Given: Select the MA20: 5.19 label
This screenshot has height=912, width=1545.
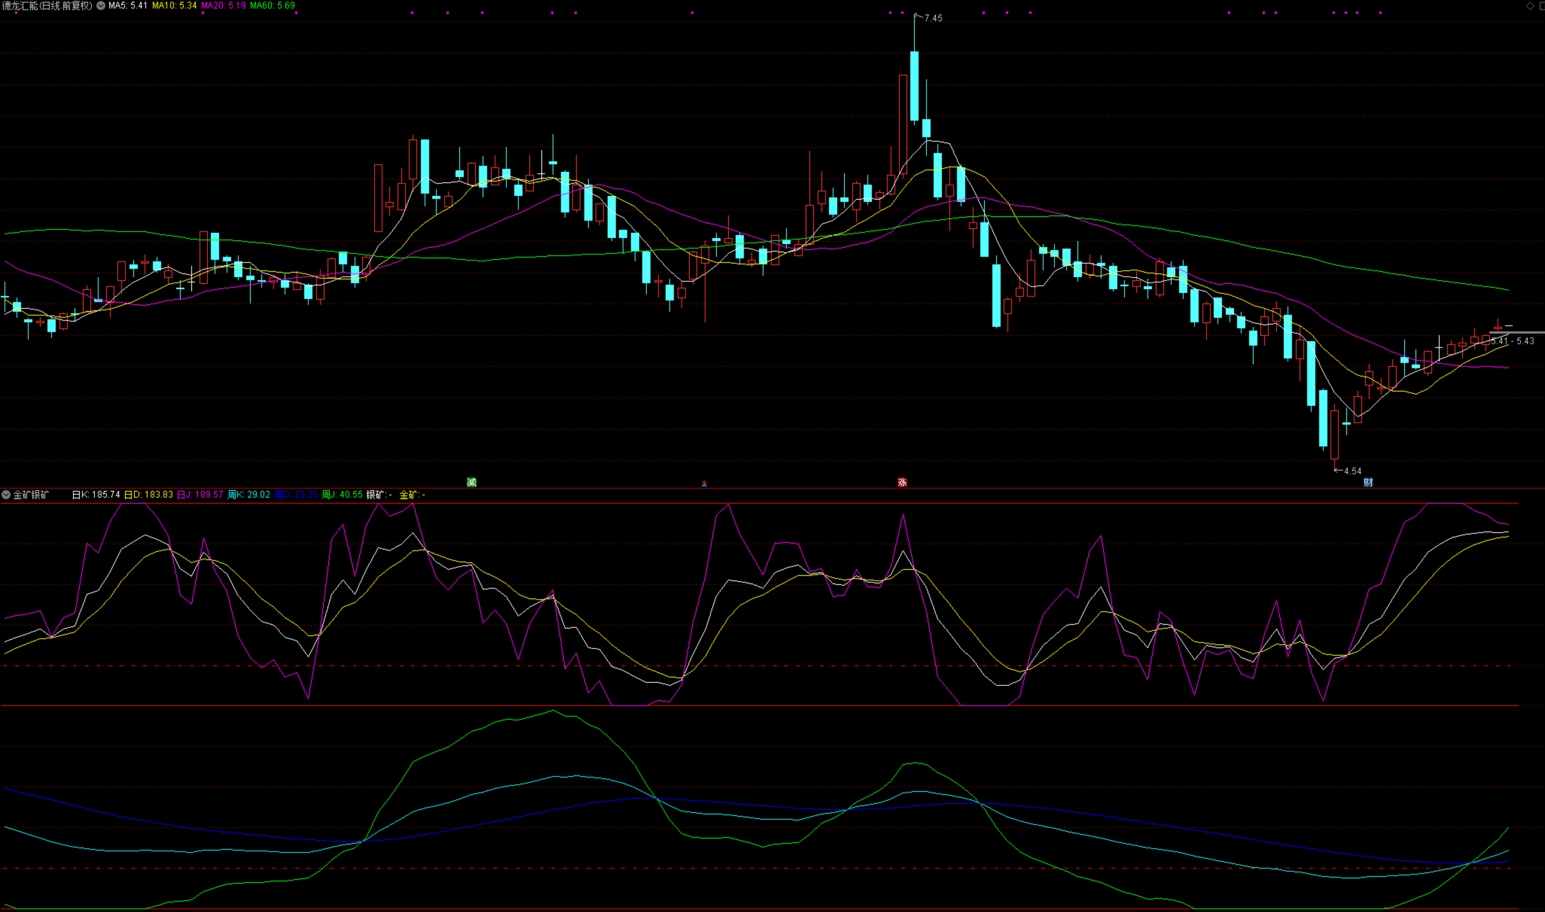Looking at the screenshot, I should click(224, 6).
